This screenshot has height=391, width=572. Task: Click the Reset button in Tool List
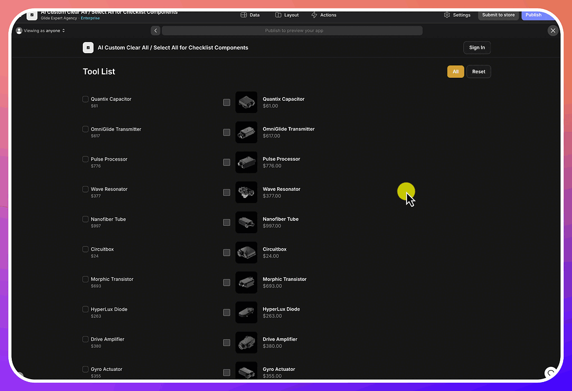pyautogui.click(x=478, y=71)
